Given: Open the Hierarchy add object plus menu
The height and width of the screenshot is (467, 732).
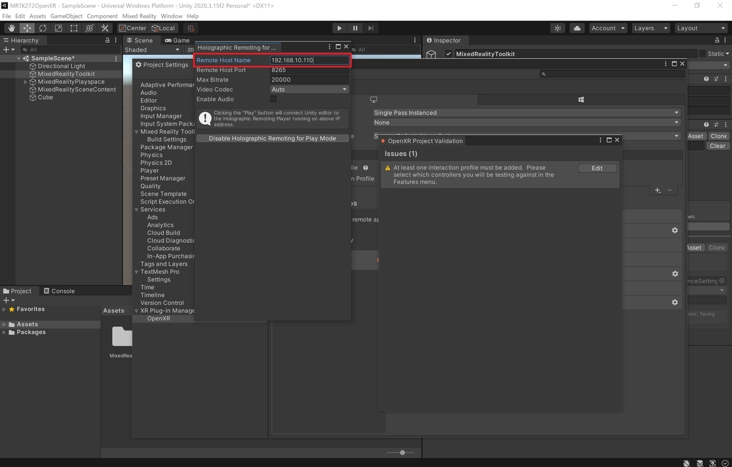Looking at the screenshot, I should point(8,49).
